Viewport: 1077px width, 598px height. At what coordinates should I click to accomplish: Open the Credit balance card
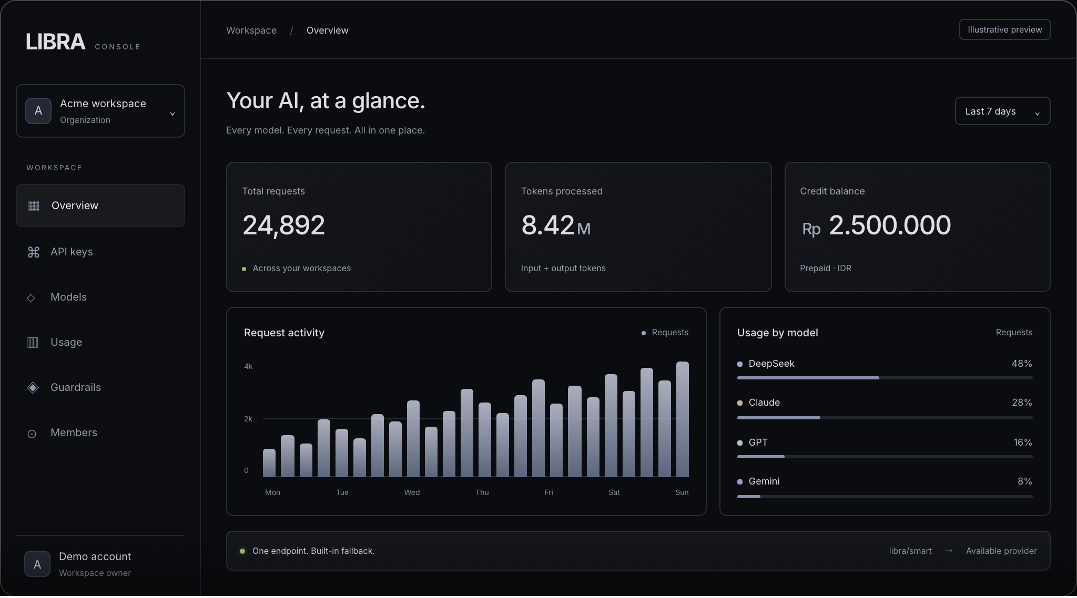click(x=917, y=227)
